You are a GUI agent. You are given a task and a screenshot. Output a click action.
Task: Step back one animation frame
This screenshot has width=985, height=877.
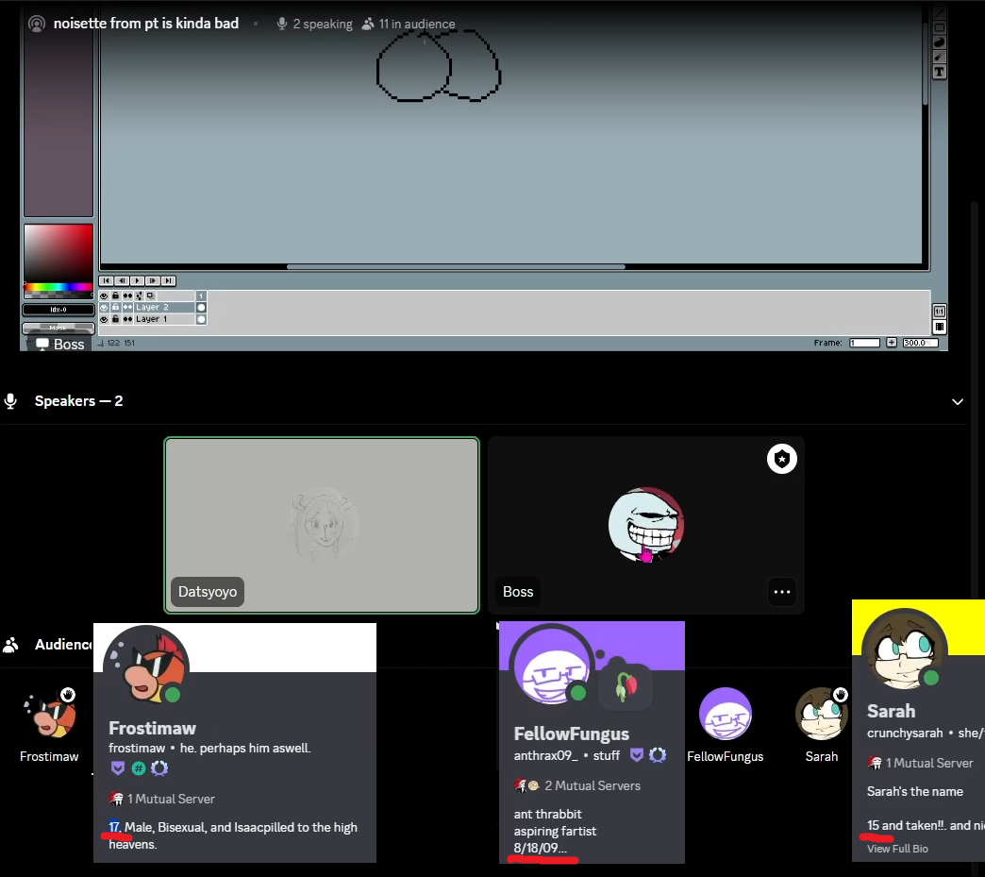point(122,280)
